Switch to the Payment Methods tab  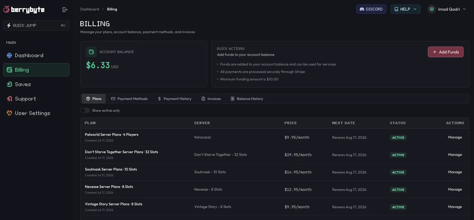(129, 99)
